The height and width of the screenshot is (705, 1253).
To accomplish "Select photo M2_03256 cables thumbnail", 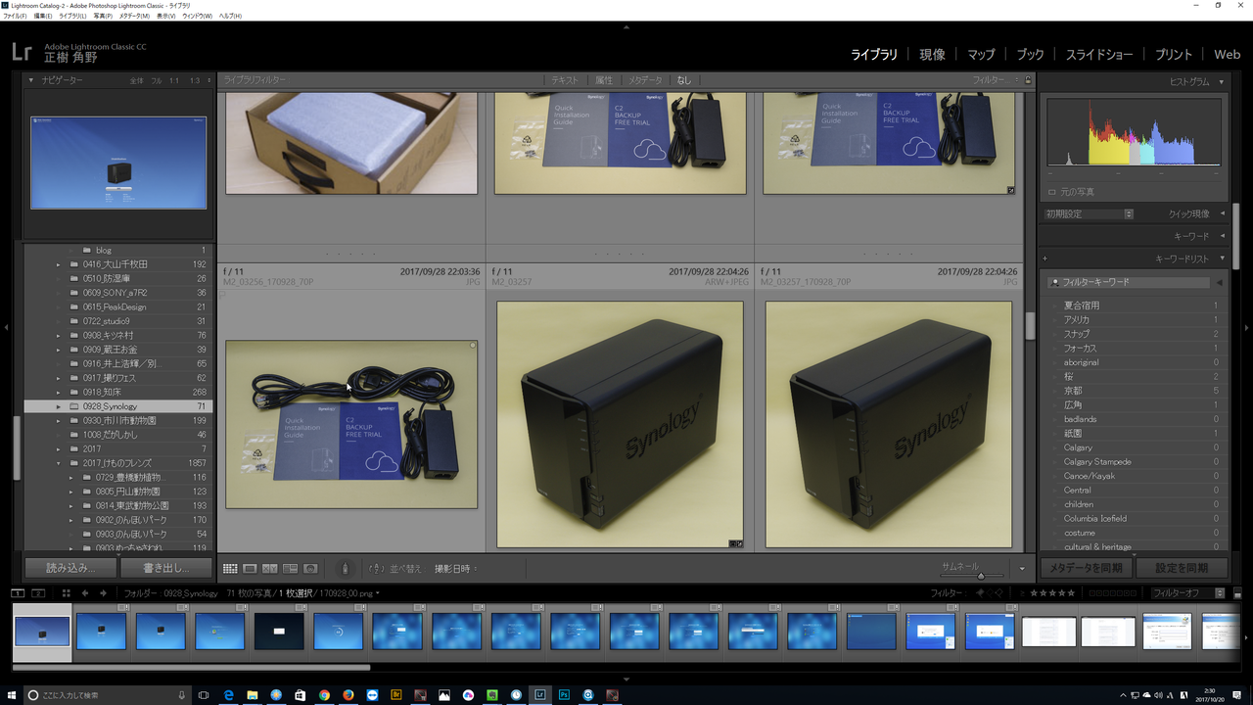I will point(351,424).
